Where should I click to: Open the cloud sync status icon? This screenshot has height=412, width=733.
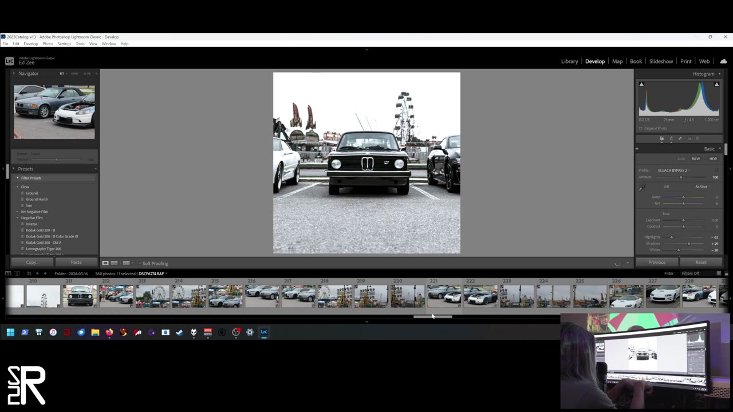click(723, 61)
